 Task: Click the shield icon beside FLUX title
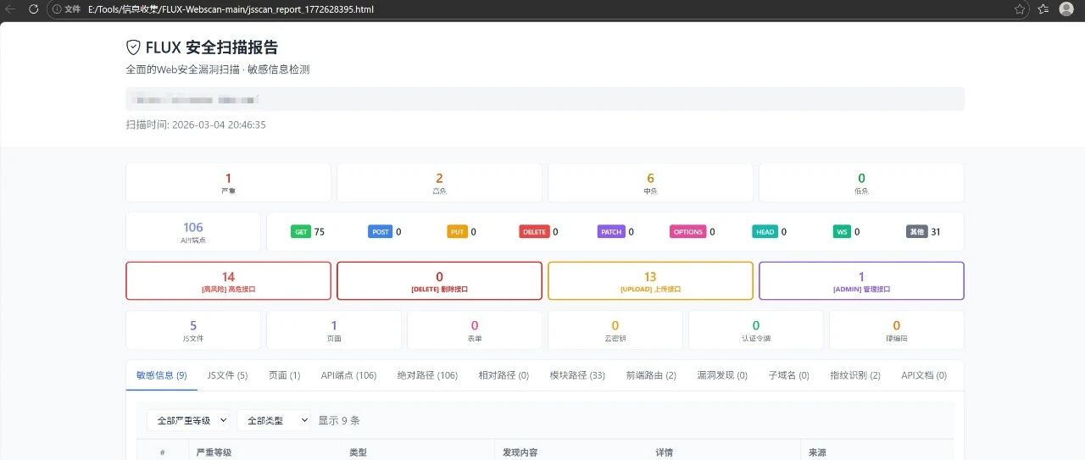pos(133,47)
